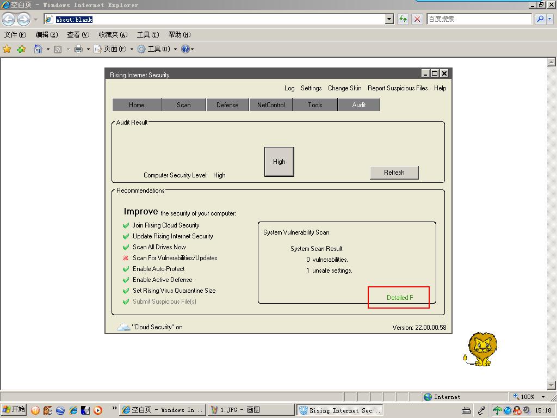Switch to the Tools tab in Rising

315,105
